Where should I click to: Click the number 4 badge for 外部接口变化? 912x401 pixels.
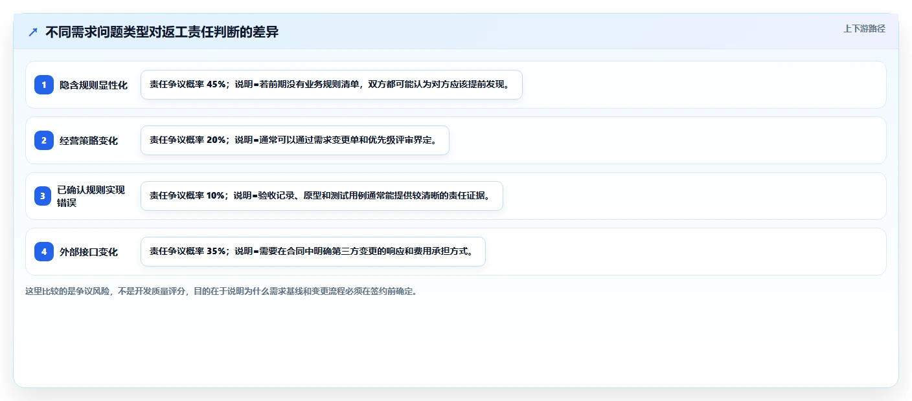point(44,252)
